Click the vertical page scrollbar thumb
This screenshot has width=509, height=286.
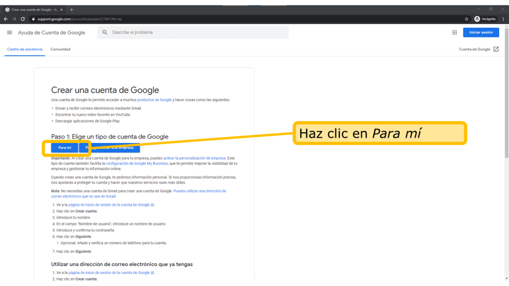click(507, 94)
